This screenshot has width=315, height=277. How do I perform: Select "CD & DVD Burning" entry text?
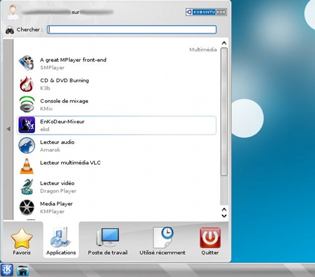click(x=65, y=80)
